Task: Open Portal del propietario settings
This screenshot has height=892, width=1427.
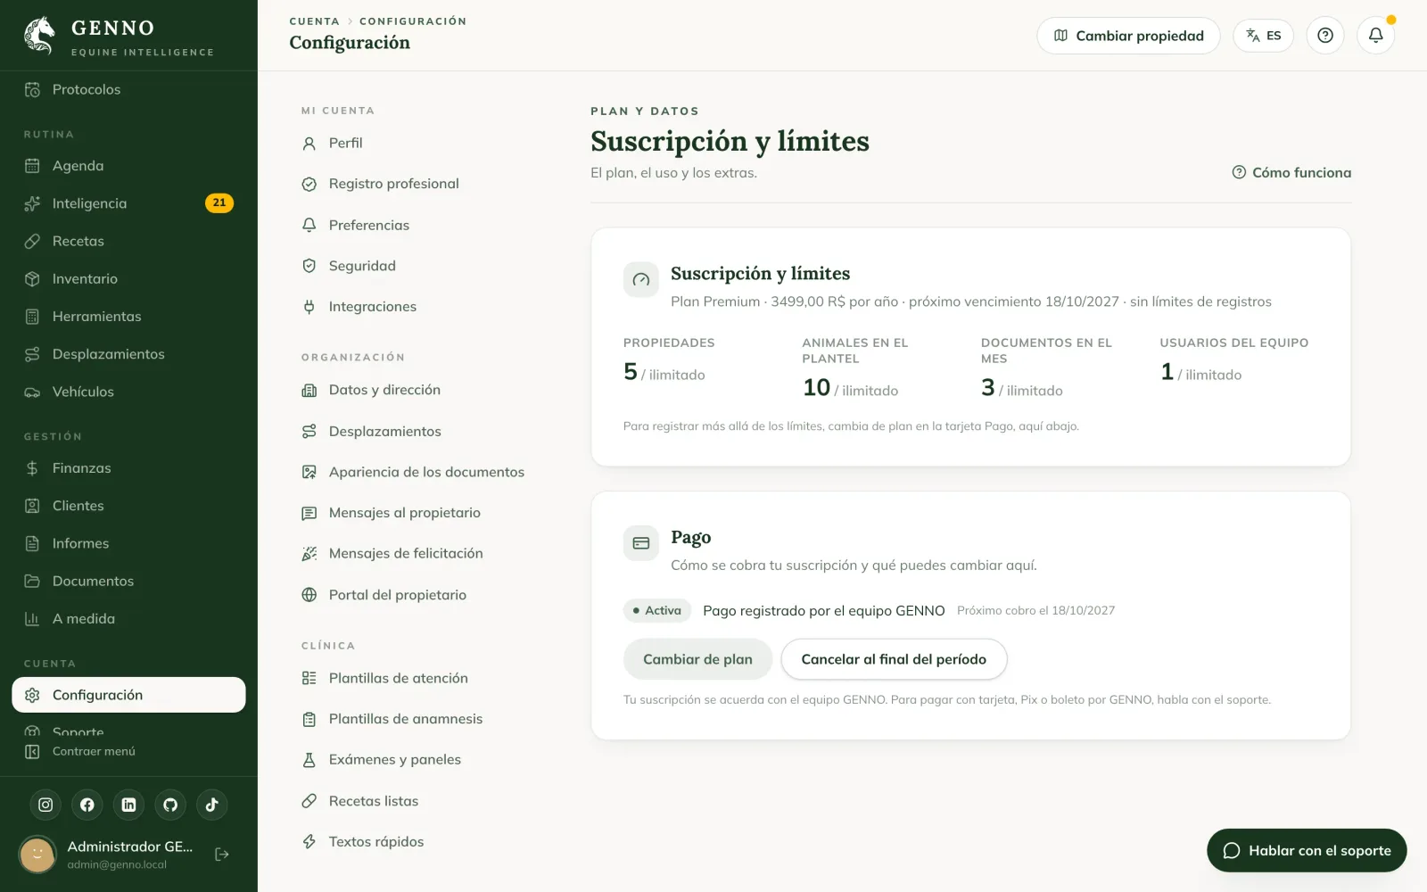Action: pyautogui.click(x=417, y=595)
